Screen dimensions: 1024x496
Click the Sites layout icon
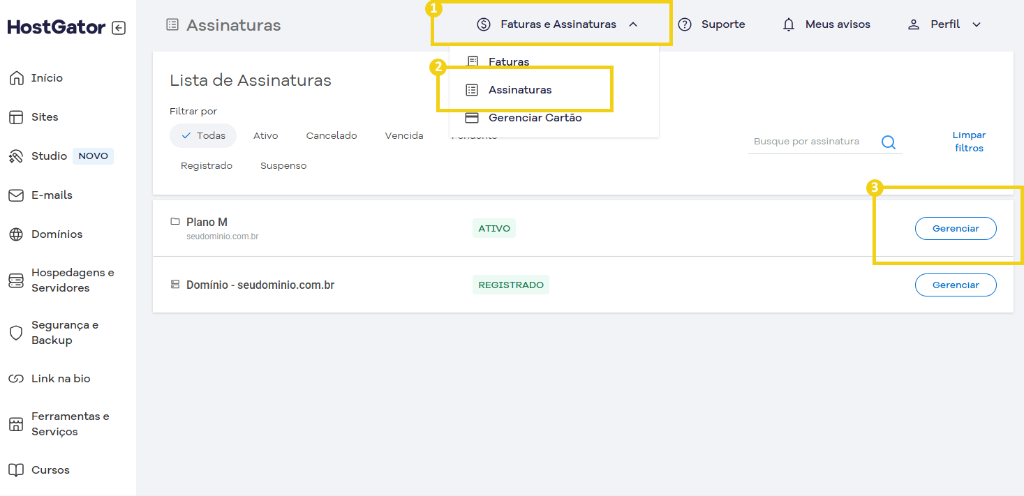[x=16, y=117]
